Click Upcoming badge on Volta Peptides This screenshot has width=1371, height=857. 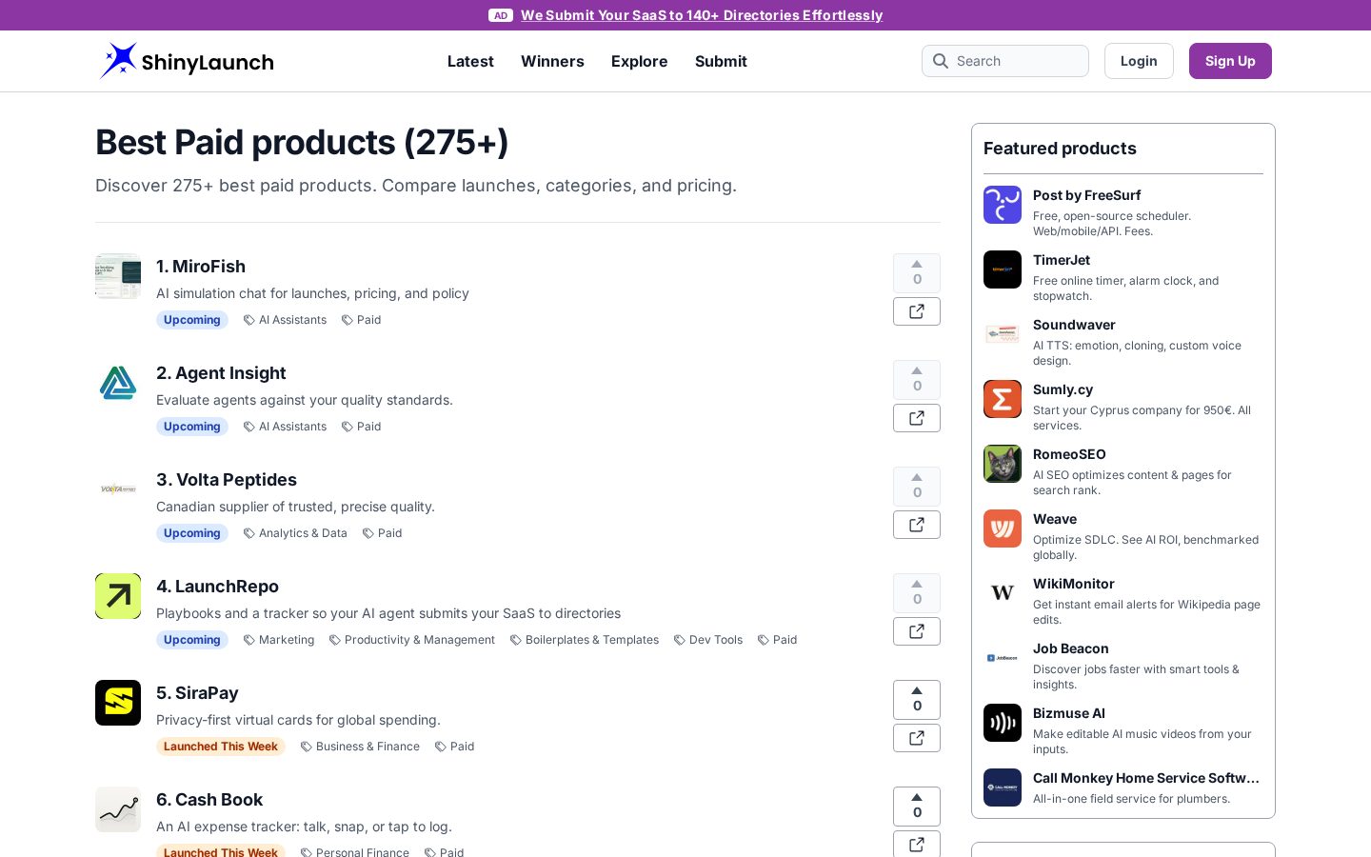[x=192, y=533]
